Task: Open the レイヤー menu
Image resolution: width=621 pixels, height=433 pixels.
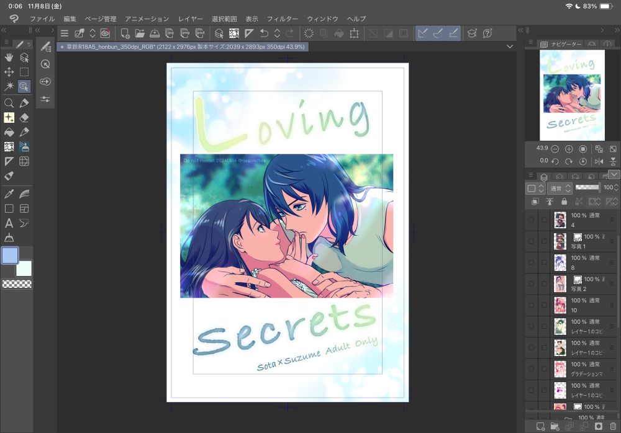Action: (x=191, y=19)
